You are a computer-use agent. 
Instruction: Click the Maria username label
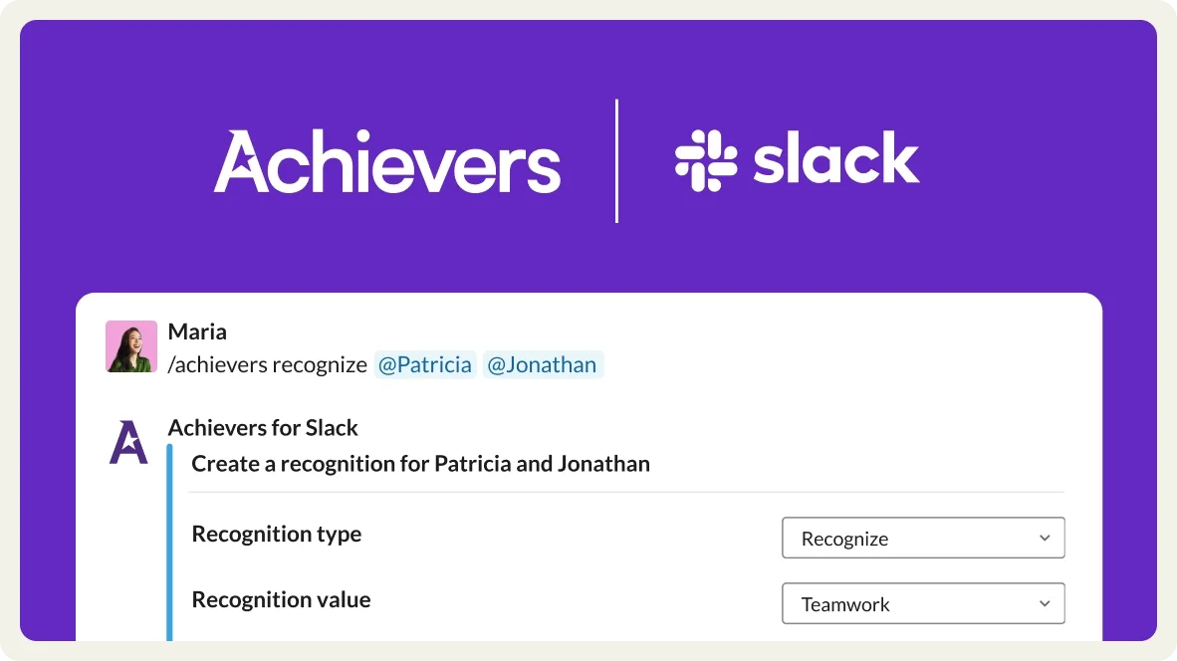point(197,331)
